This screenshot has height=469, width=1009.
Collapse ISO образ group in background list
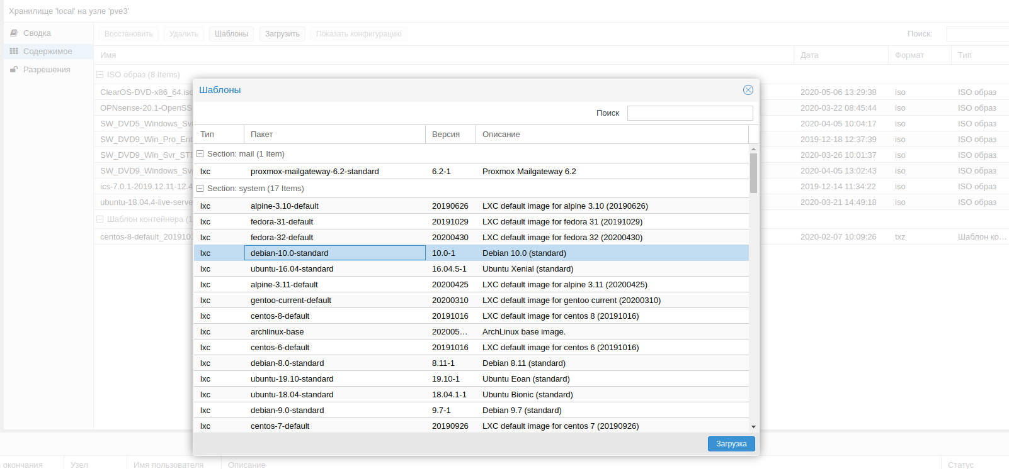point(100,74)
